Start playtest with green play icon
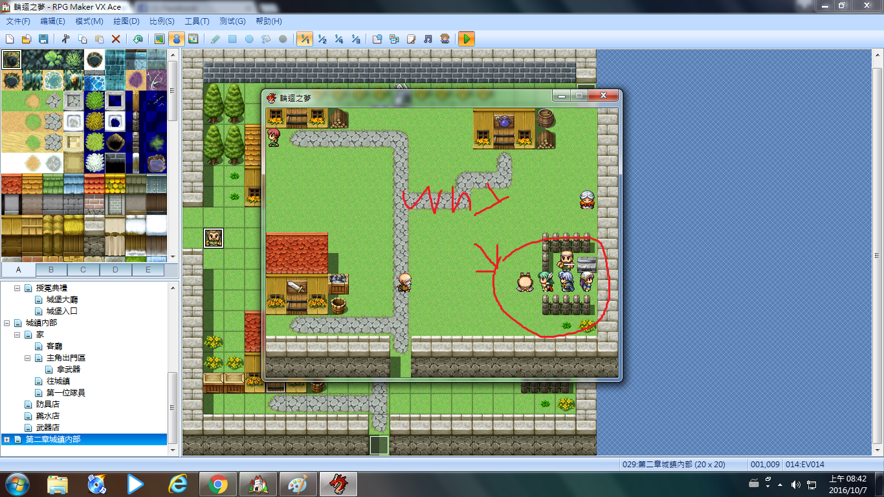884x497 pixels. pos(466,39)
